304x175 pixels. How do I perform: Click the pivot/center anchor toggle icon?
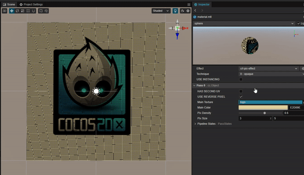[41, 11]
